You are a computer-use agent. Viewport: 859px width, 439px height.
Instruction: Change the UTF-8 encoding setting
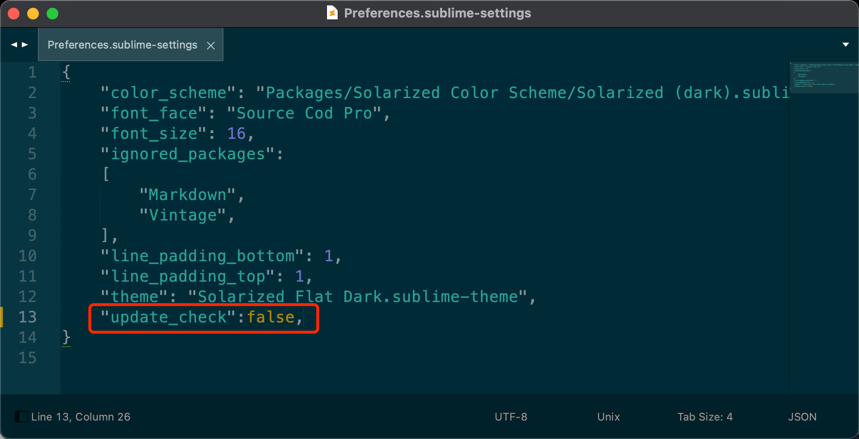[x=511, y=417]
